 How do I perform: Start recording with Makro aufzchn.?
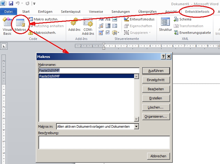(43, 19)
